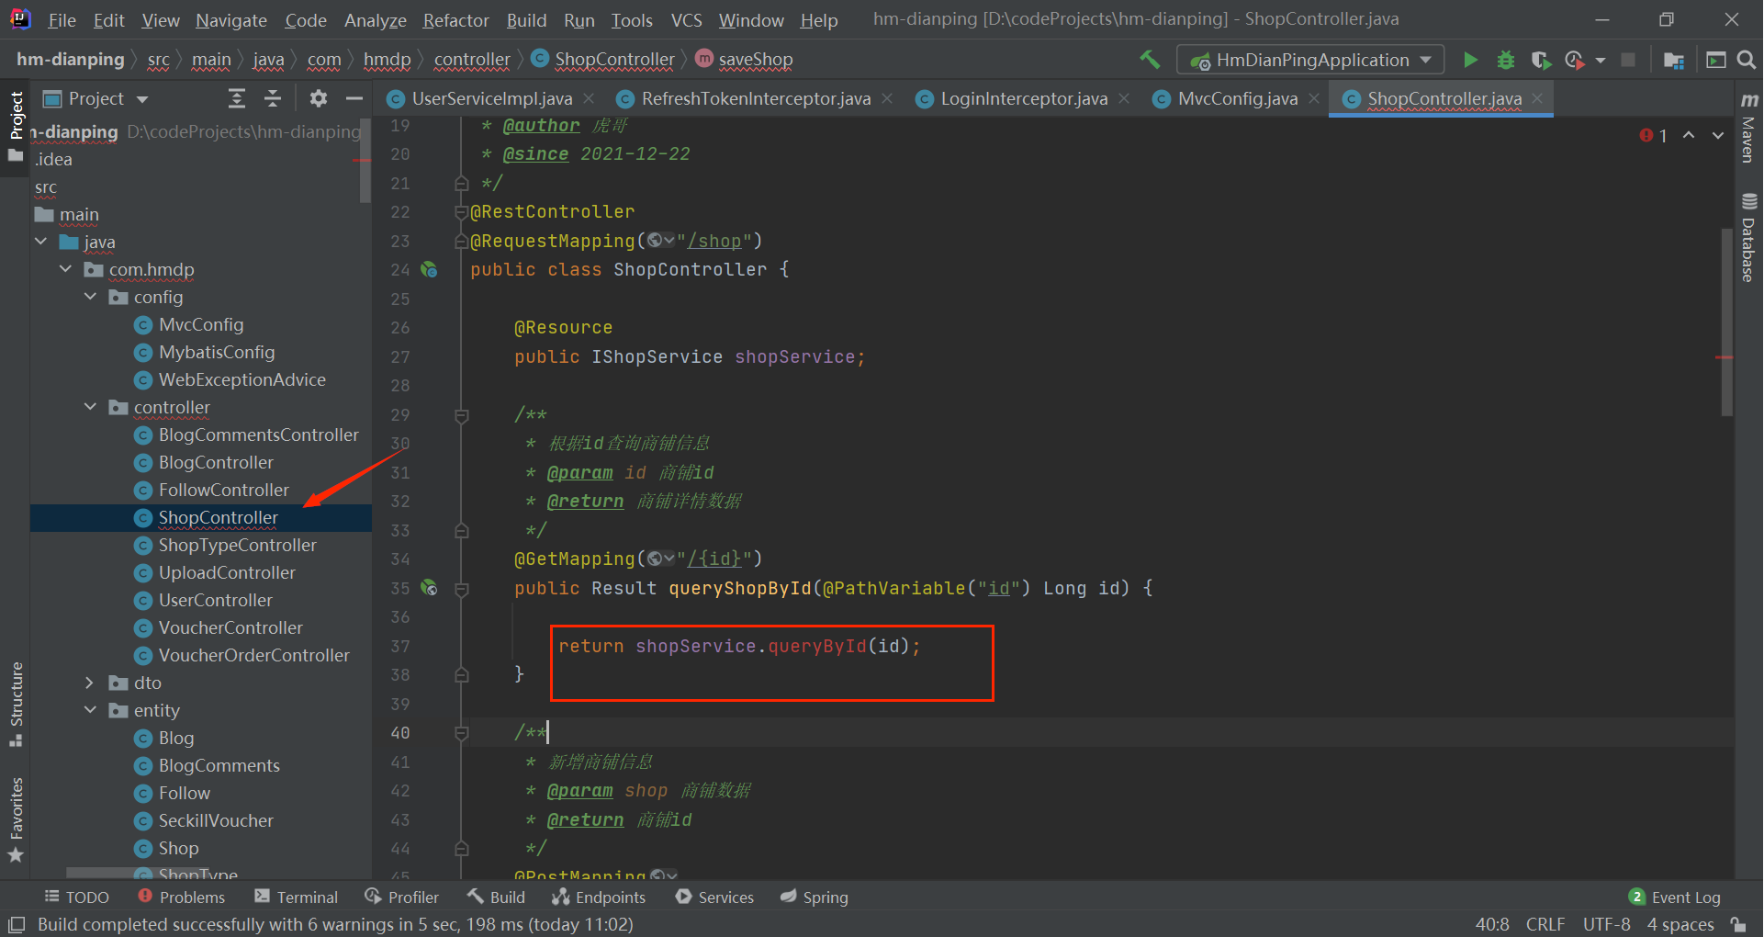The image size is (1764, 937).
Task: Collapse the config package
Action: [90, 297]
